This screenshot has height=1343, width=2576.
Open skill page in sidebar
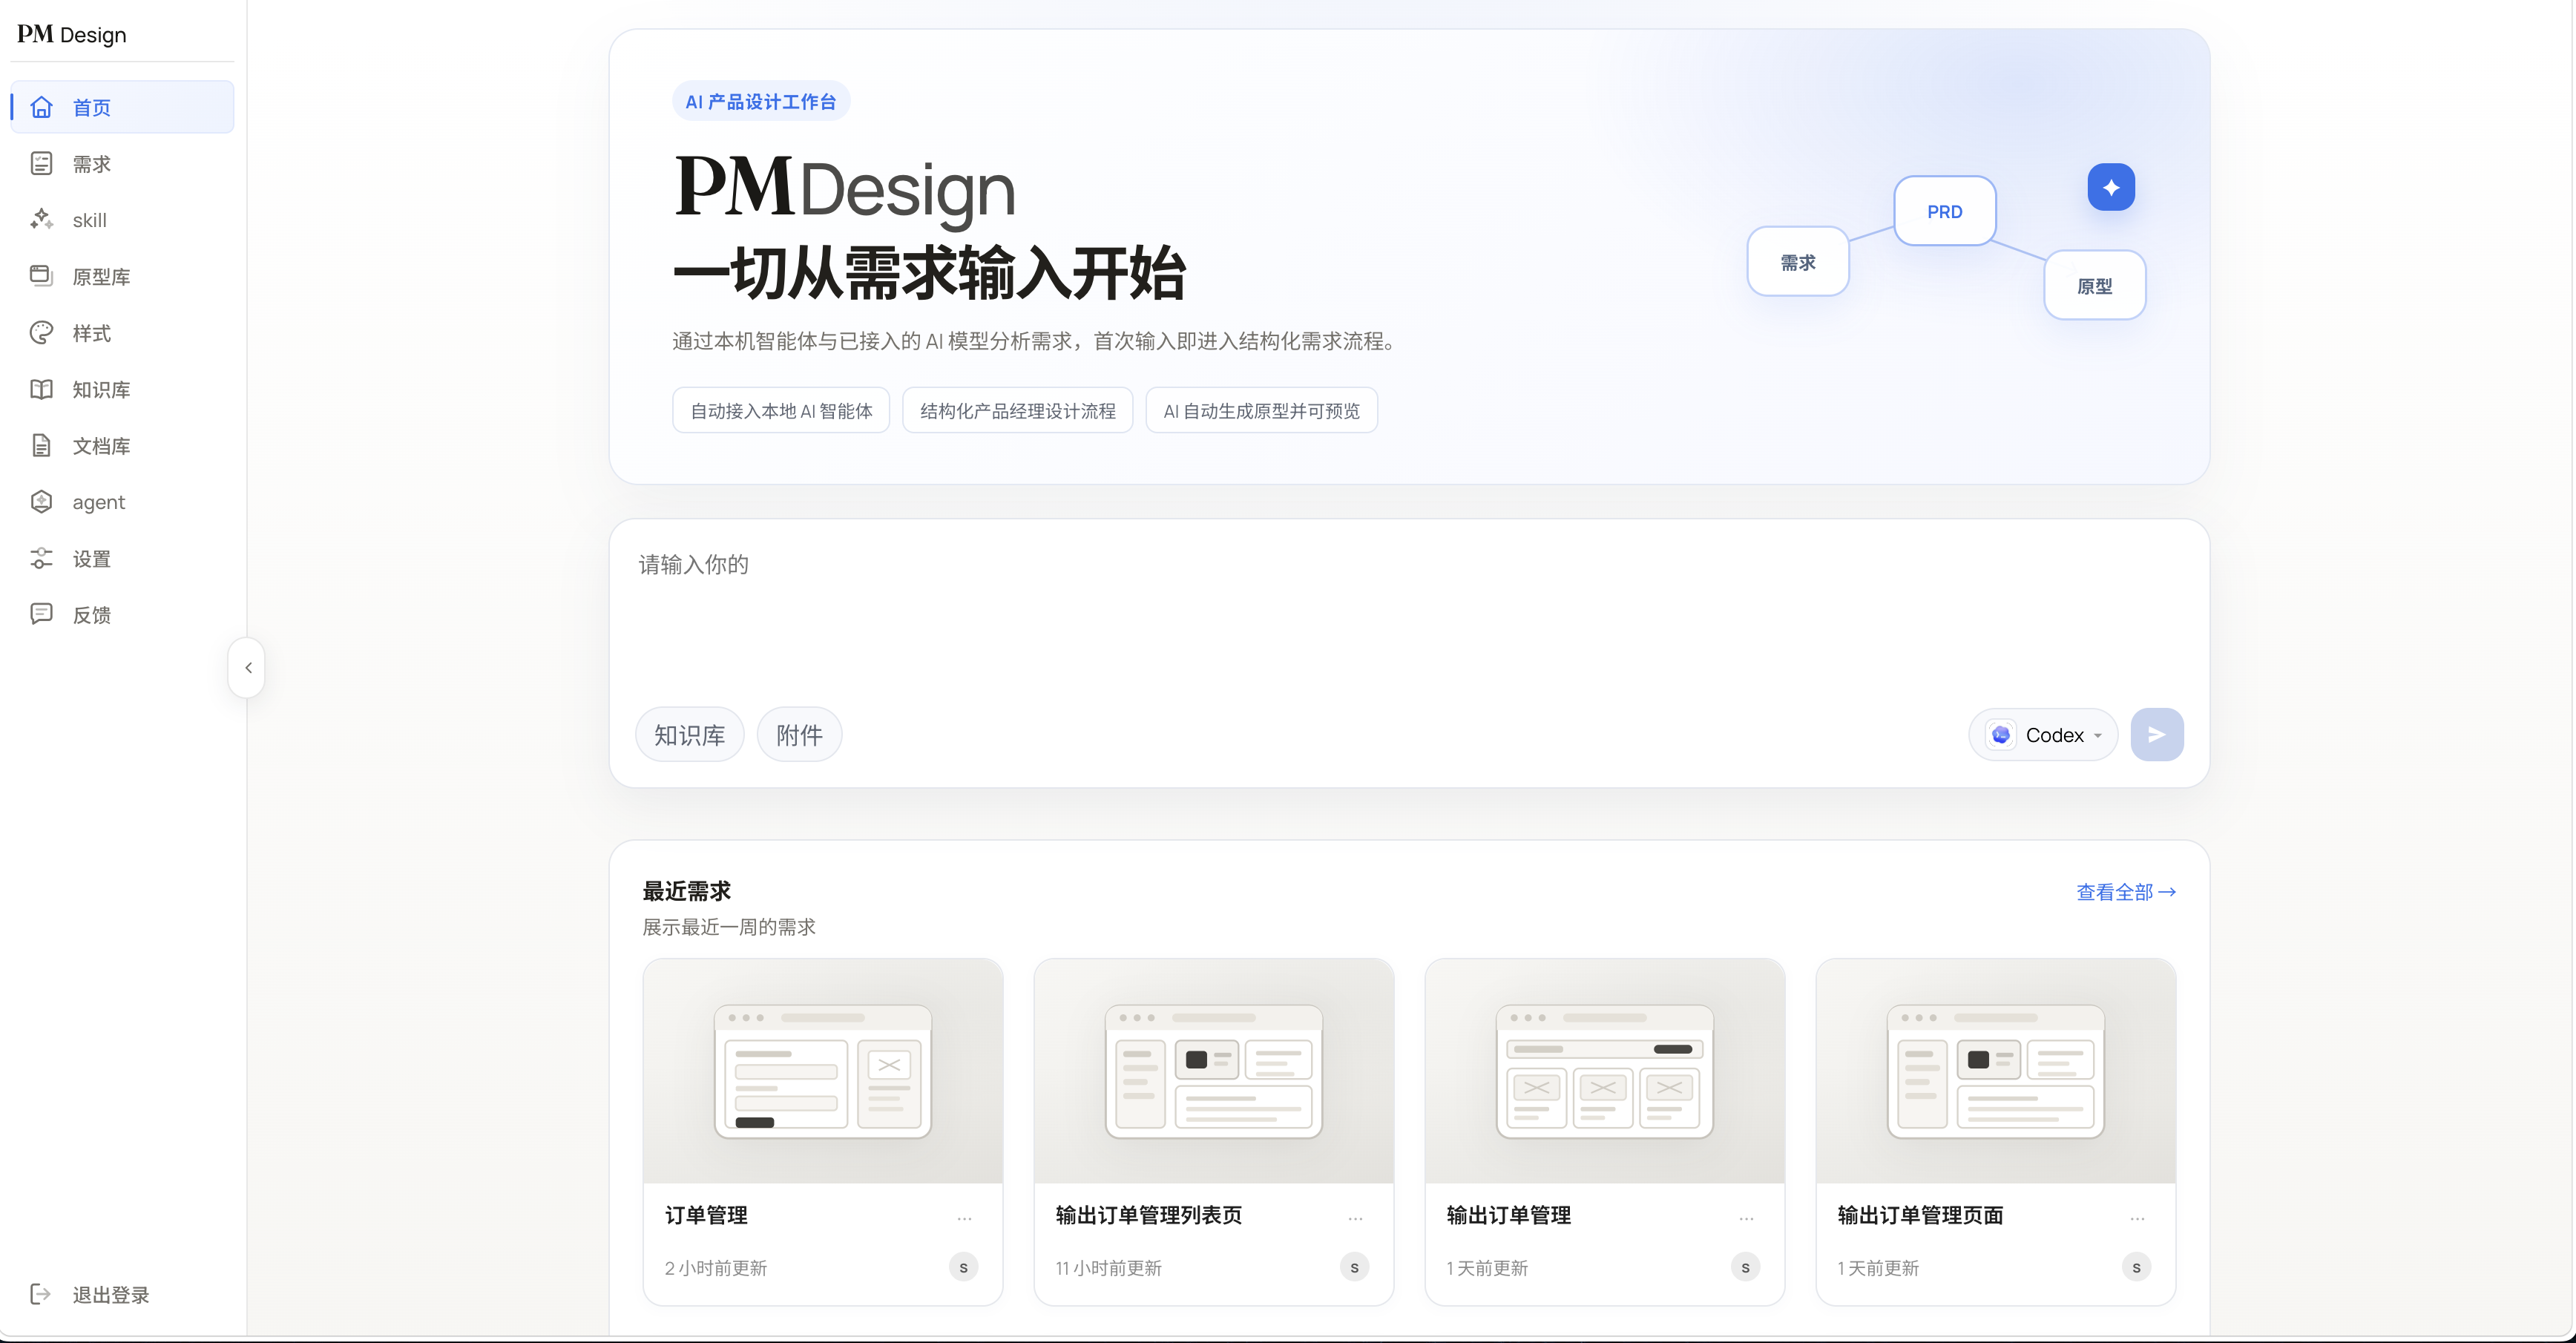tap(122, 219)
